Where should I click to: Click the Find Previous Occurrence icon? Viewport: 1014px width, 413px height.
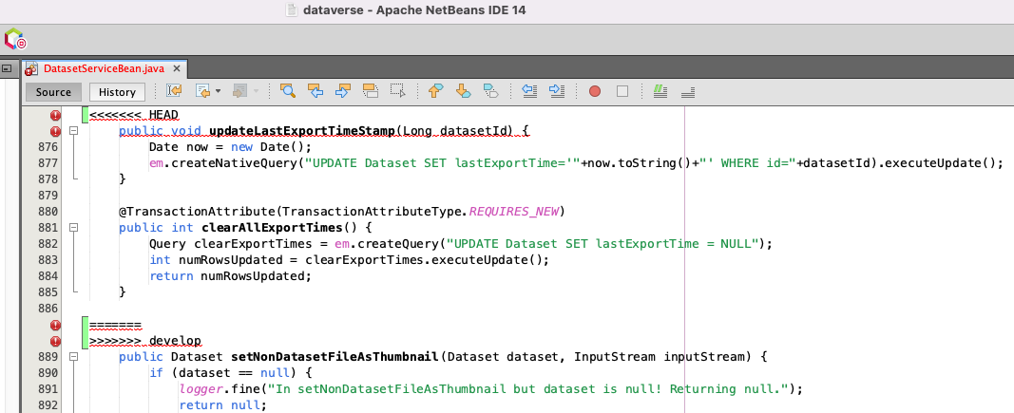pyautogui.click(x=315, y=91)
